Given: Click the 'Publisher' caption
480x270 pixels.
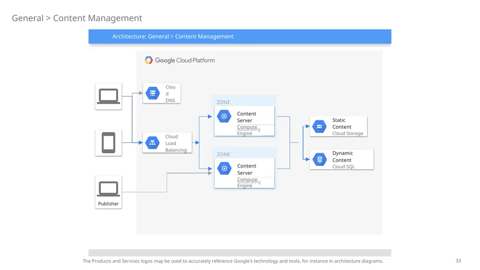Looking at the screenshot, I should (108, 203).
